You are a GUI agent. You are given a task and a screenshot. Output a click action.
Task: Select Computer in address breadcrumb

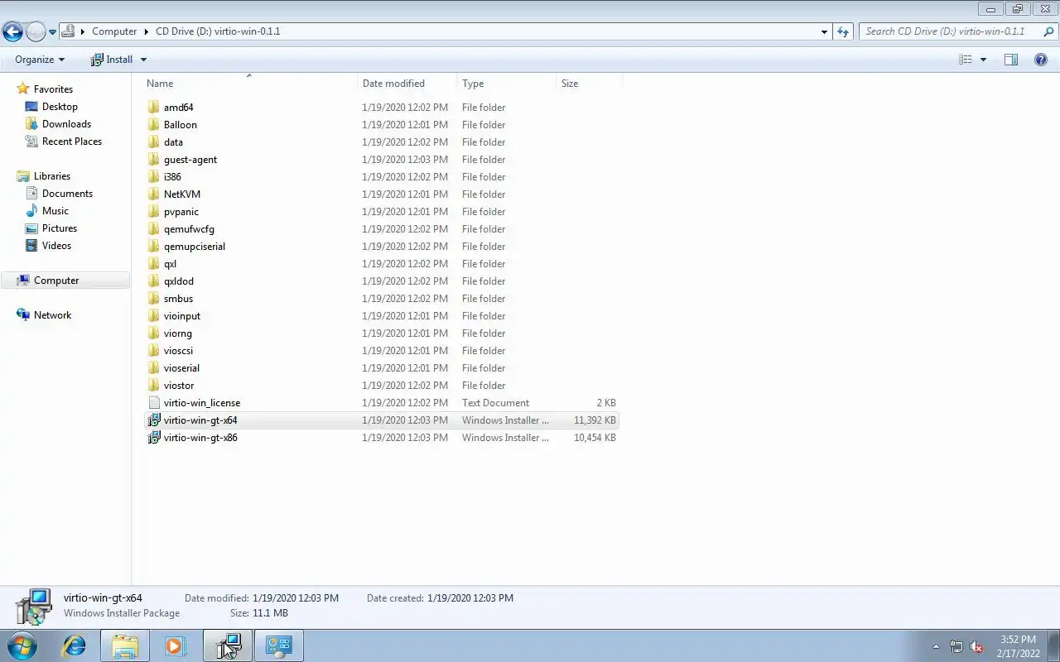pos(114,31)
